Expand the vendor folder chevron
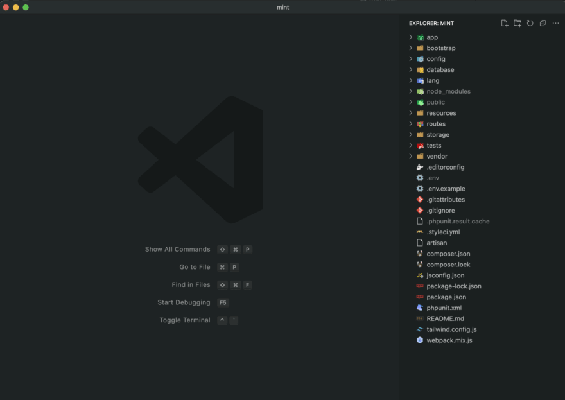The width and height of the screenshot is (565, 400). 410,156
